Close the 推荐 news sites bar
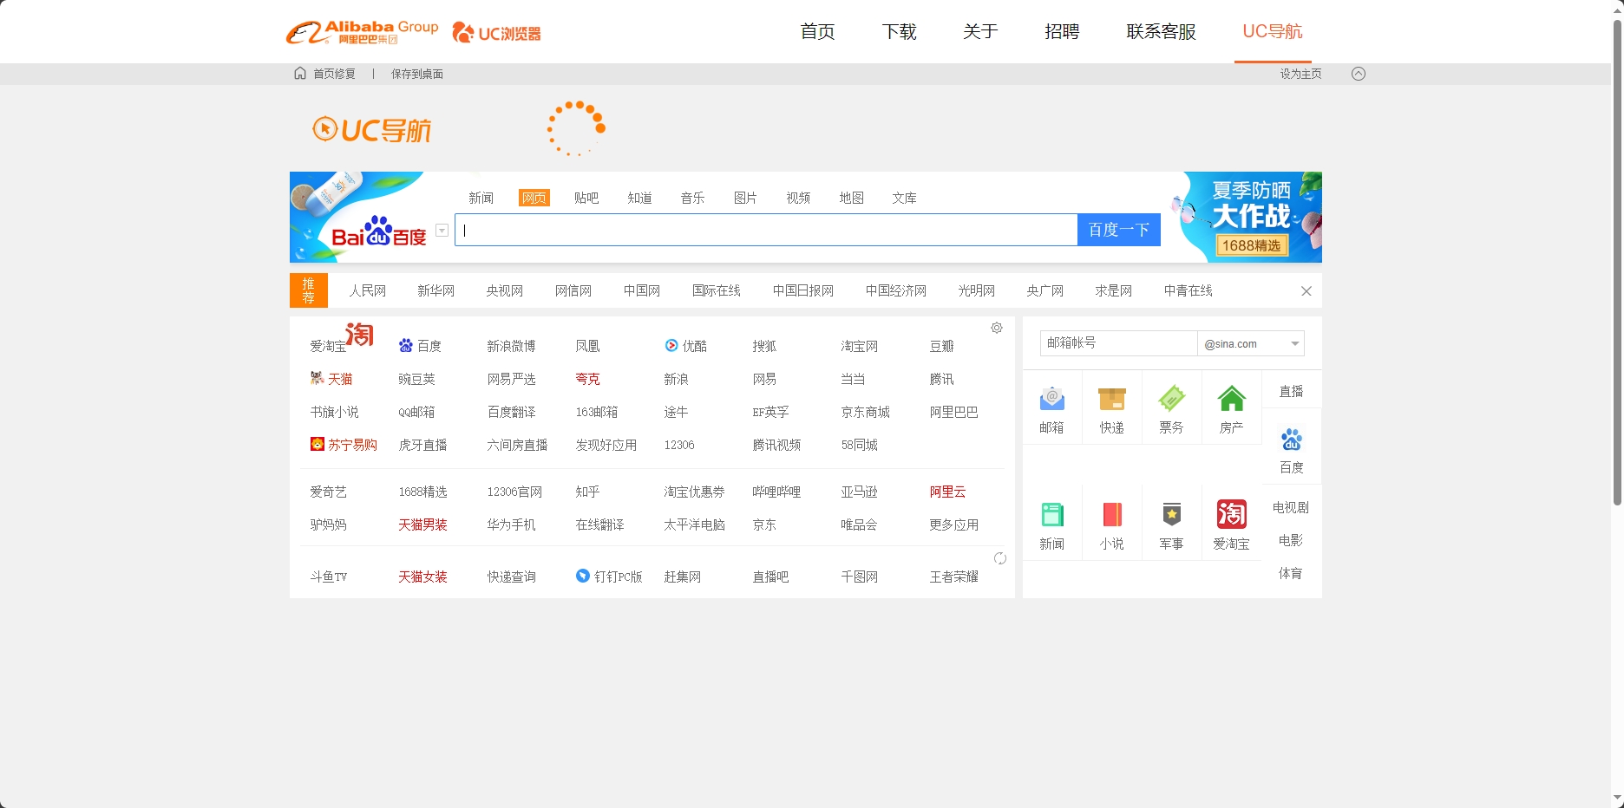The height and width of the screenshot is (808, 1624). [1306, 291]
